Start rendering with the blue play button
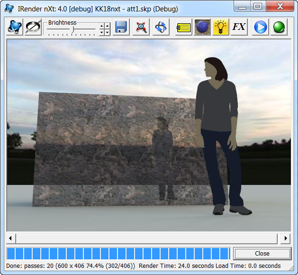298x275 pixels. point(260,27)
